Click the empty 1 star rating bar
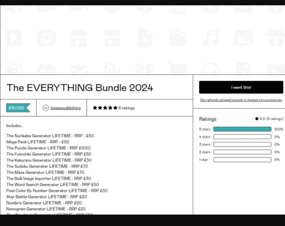The image size is (285, 226). click(242, 160)
